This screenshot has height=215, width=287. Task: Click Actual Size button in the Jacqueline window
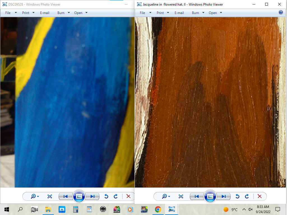[181, 196]
